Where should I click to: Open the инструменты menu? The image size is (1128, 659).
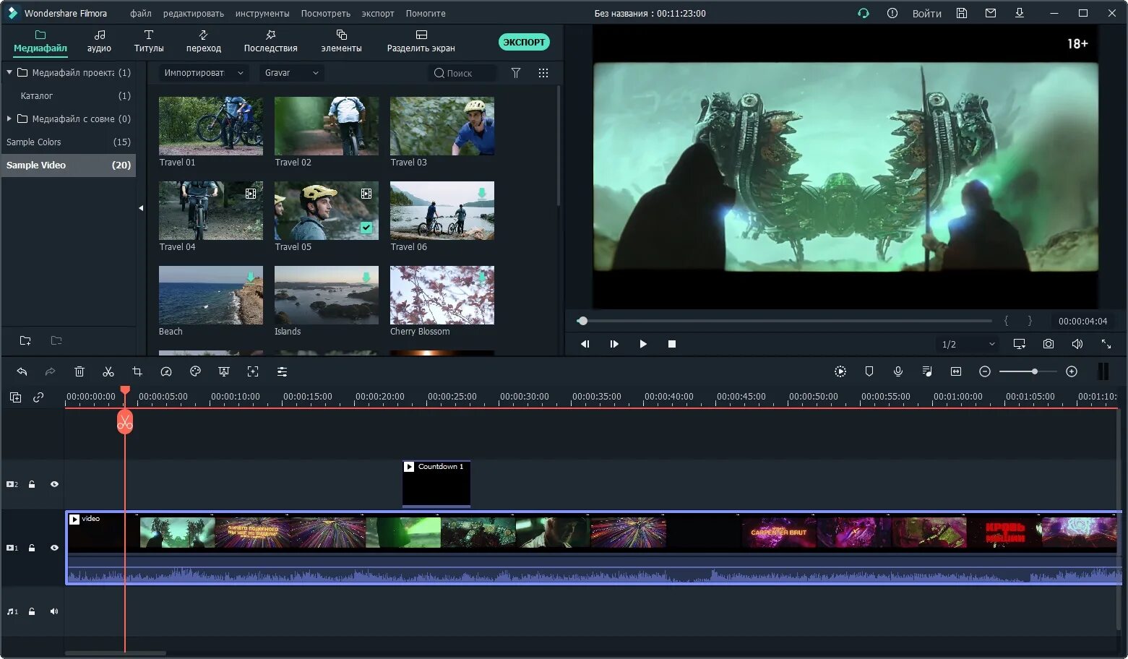262,13
